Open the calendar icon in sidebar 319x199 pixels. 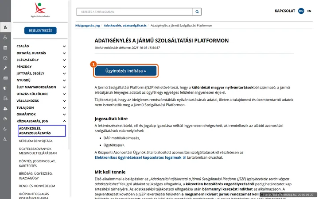(5, 48)
